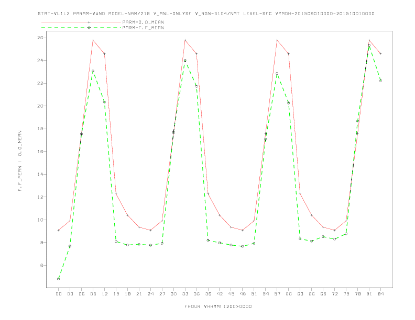Click x-axis tick label 15
Screen dimensions: 415x320
coord(116,294)
